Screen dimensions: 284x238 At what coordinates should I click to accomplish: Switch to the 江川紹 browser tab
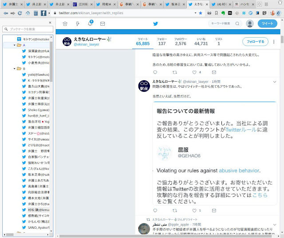point(83,4)
